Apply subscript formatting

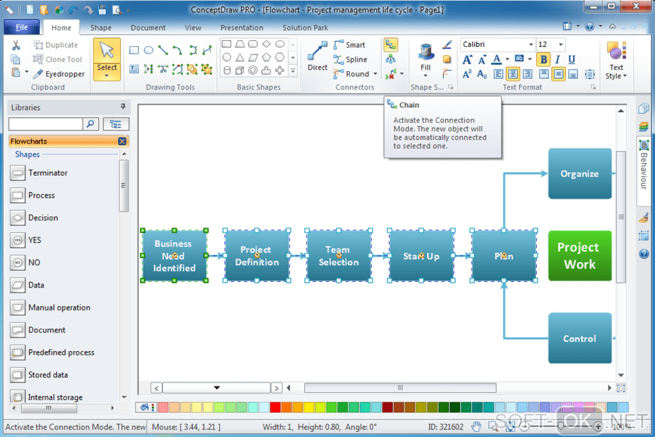tap(482, 74)
